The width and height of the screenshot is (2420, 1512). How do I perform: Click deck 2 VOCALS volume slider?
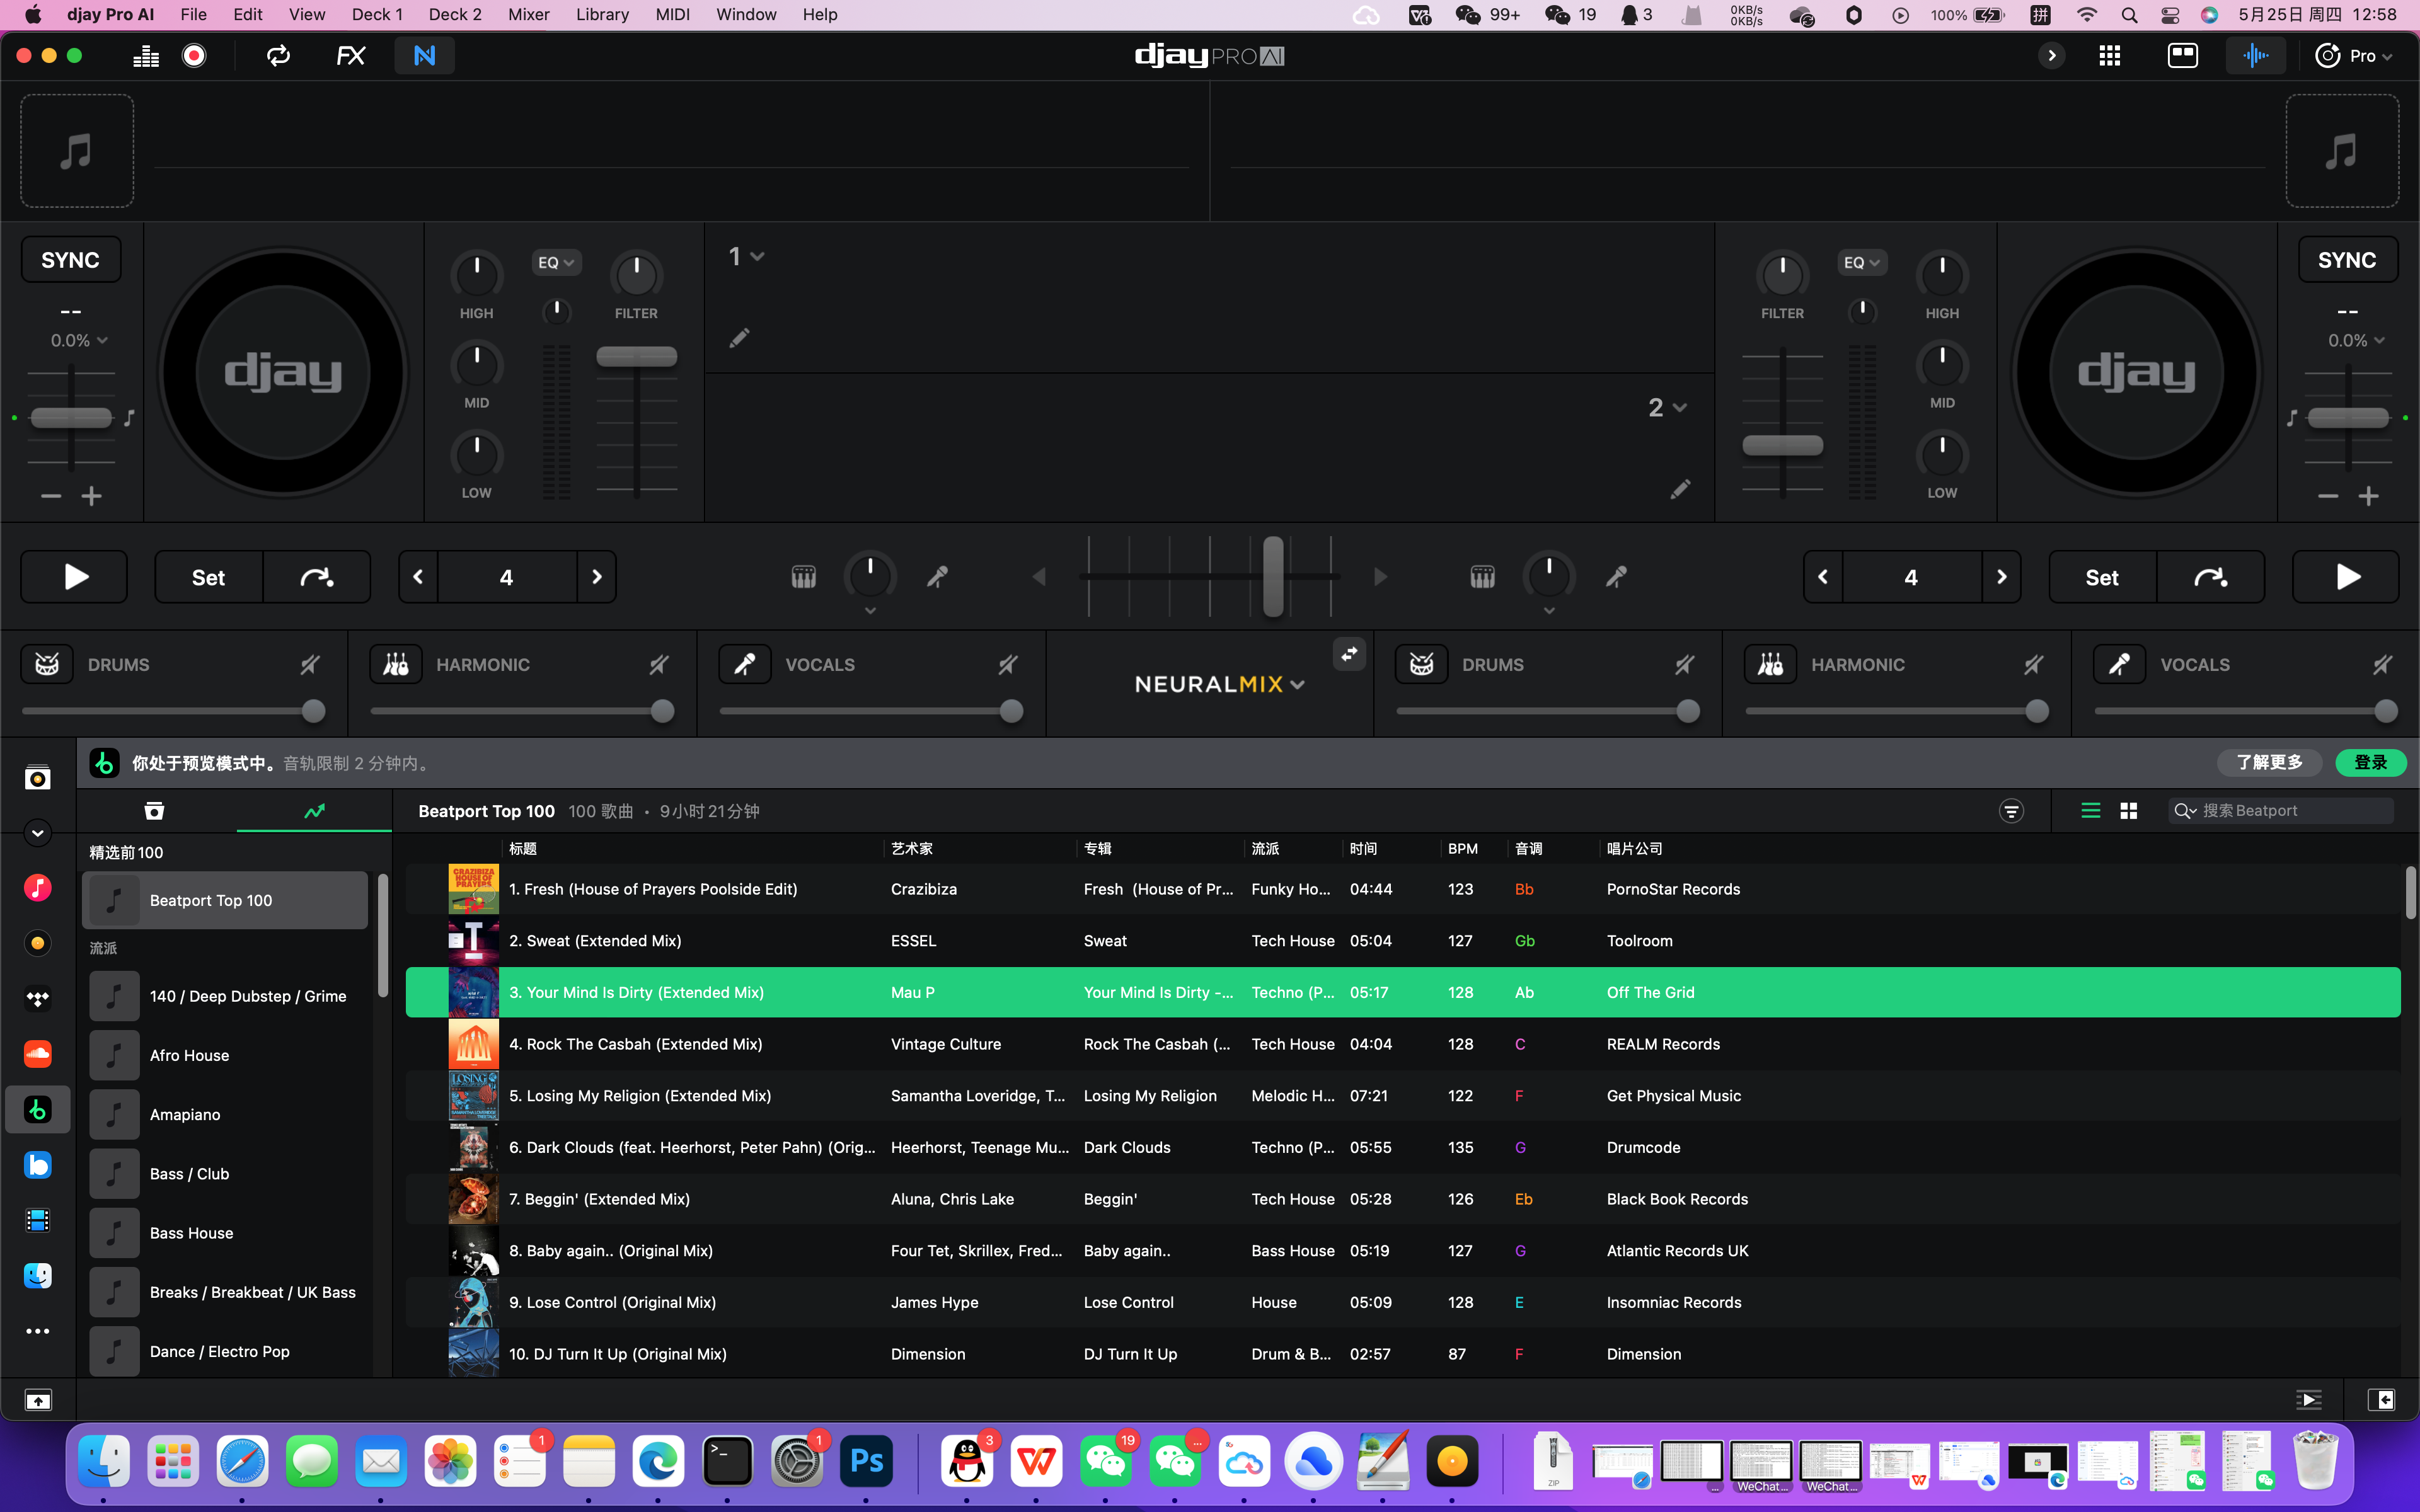[x=2246, y=711]
